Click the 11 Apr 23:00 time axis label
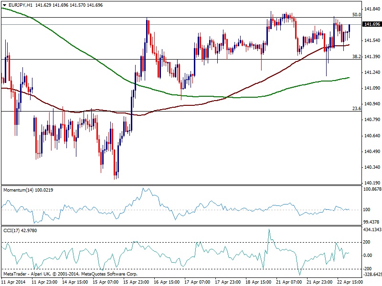The height and width of the screenshot is (286, 382). (x=44, y=282)
